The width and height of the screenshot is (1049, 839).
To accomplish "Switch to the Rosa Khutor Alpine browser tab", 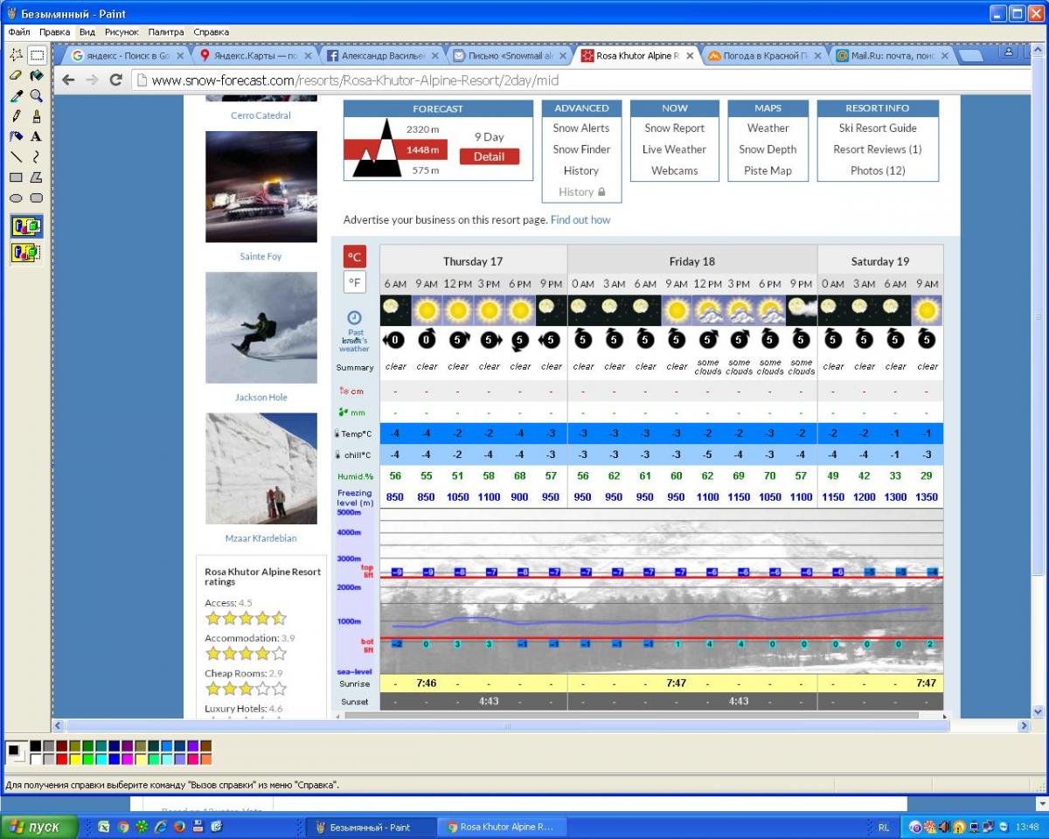I will [x=636, y=56].
